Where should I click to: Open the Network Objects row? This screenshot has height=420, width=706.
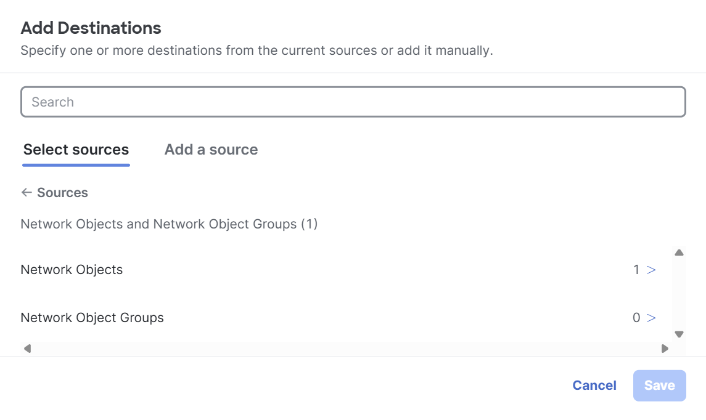(338, 270)
